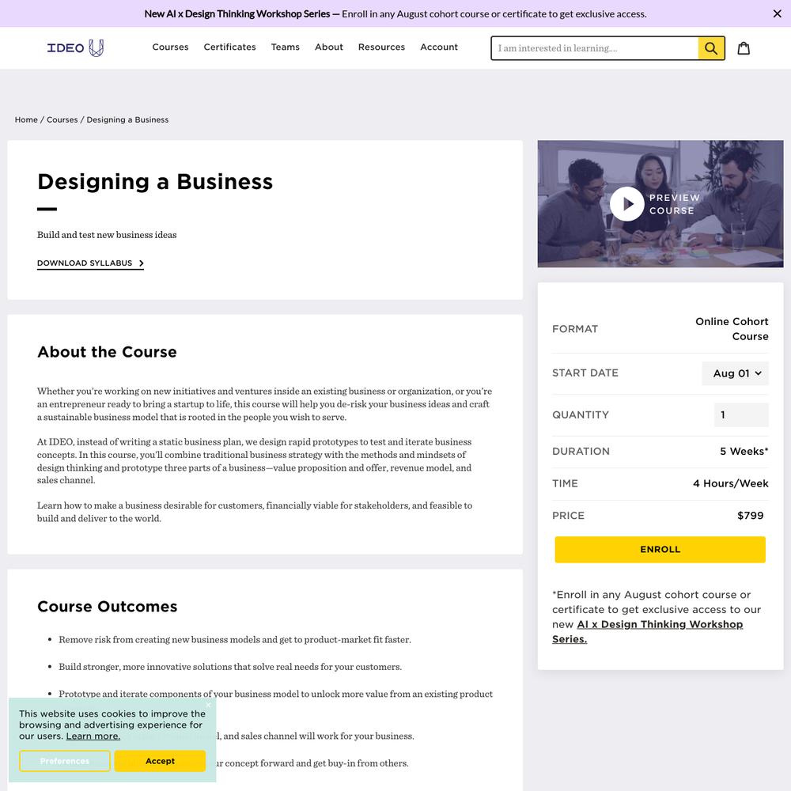The height and width of the screenshot is (791, 791).
Task: Click outcome about stronger, more innovative solutions
Action: [230, 667]
